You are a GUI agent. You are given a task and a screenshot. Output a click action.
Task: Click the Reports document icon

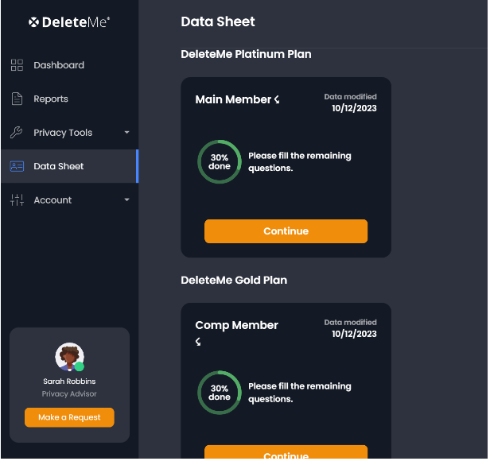(17, 99)
